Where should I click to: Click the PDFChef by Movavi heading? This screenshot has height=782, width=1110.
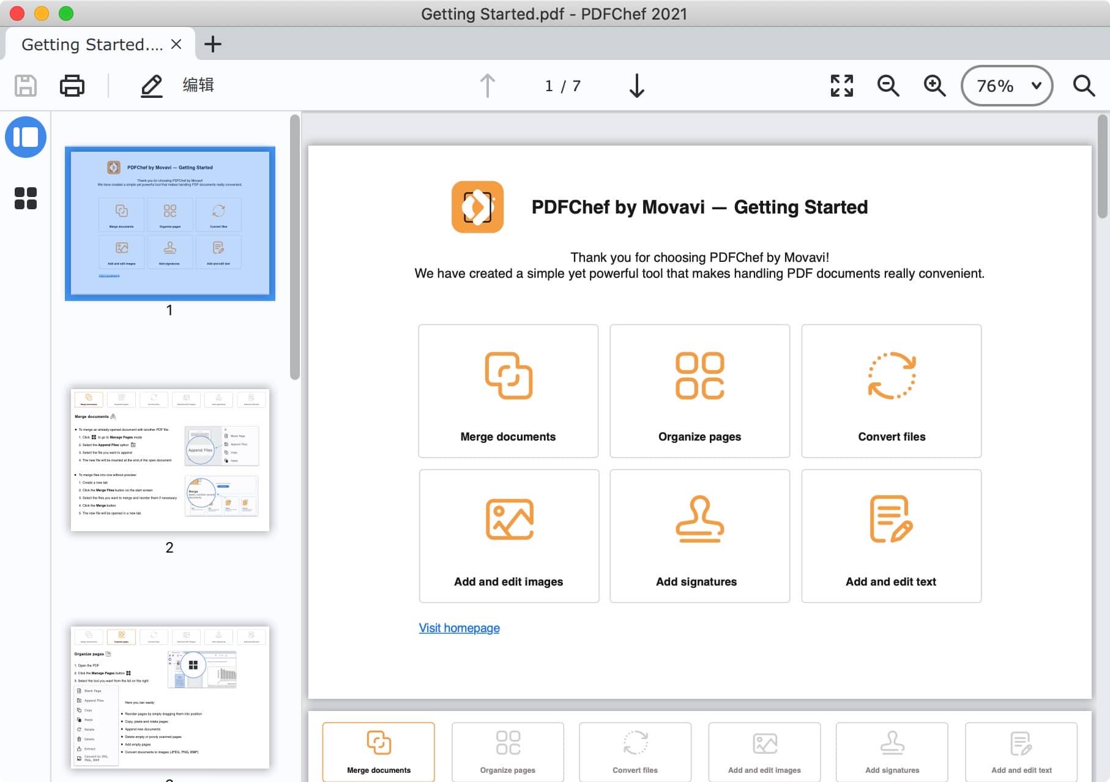pos(699,207)
